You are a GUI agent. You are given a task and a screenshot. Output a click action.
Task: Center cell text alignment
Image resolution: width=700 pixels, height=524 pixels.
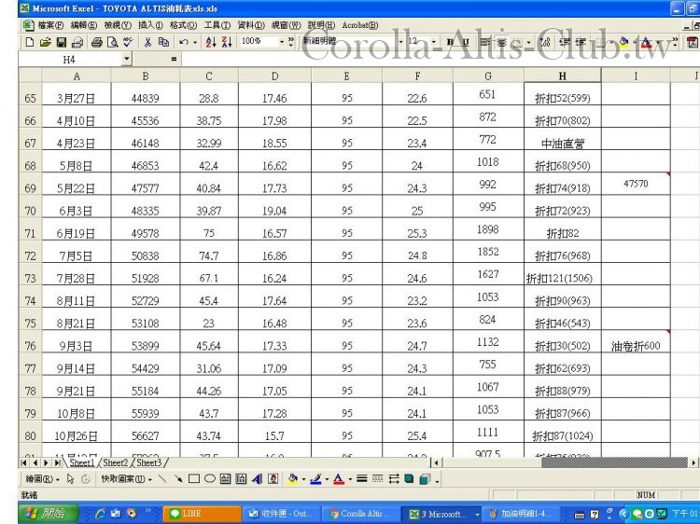(x=502, y=42)
